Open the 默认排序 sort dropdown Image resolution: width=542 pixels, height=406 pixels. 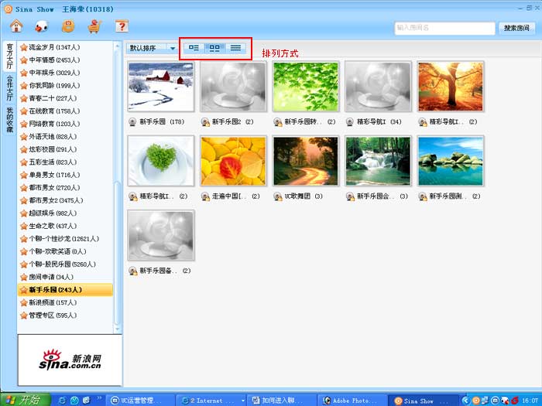(x=152, y=48)
